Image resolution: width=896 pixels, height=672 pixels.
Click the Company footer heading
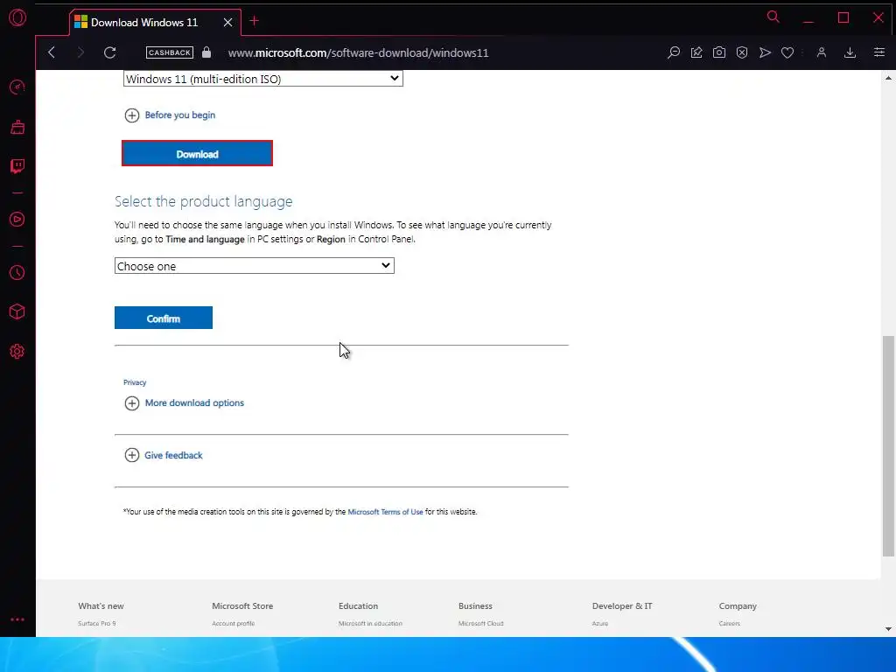coord(738,605)
